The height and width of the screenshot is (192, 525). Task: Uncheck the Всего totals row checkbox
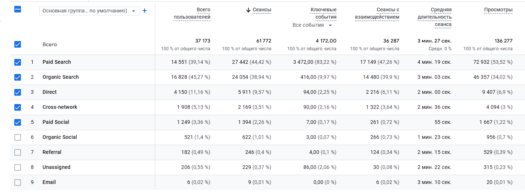pyautogui.click(x=18, y=44)
